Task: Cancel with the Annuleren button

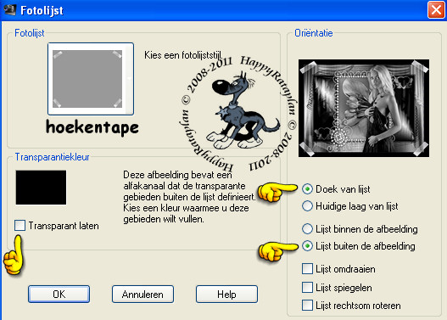Action: click(142, 294)
